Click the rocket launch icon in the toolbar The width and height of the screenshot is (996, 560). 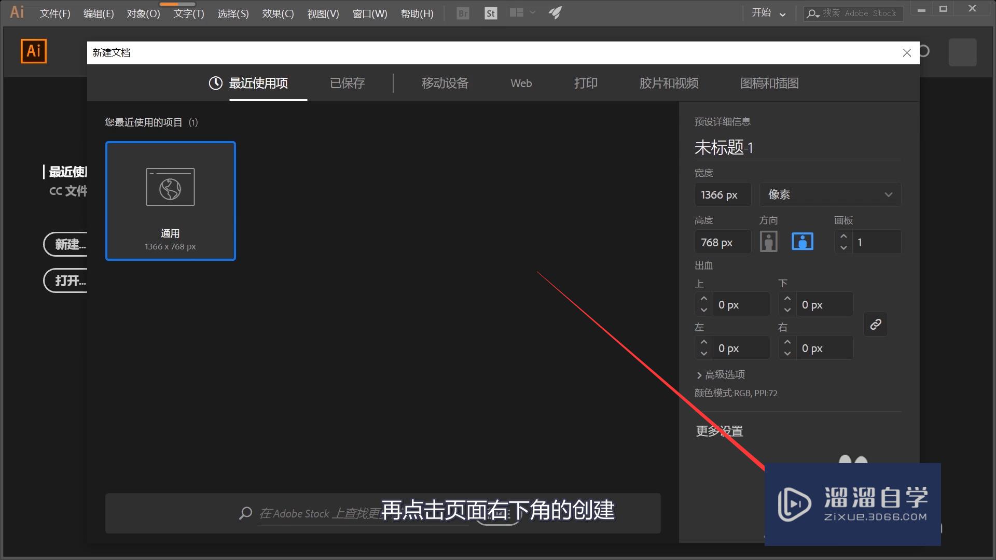coord(555,13)
